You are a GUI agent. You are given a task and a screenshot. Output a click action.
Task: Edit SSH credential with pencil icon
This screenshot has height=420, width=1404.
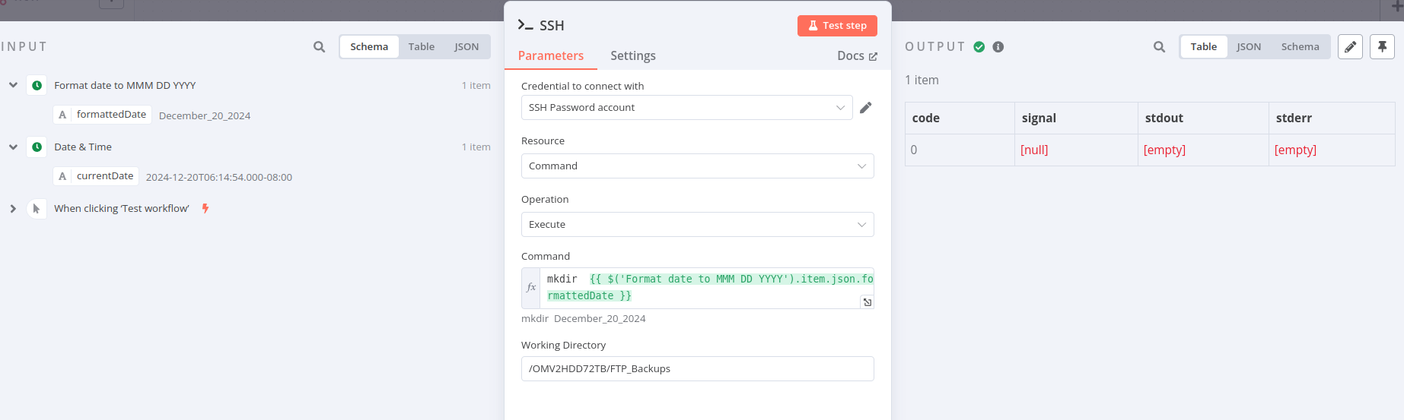(x=865, y=108)
